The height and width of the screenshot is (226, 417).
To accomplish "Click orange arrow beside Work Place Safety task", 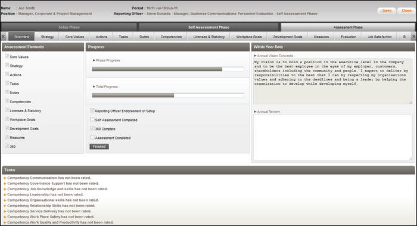I will (5, 217).
